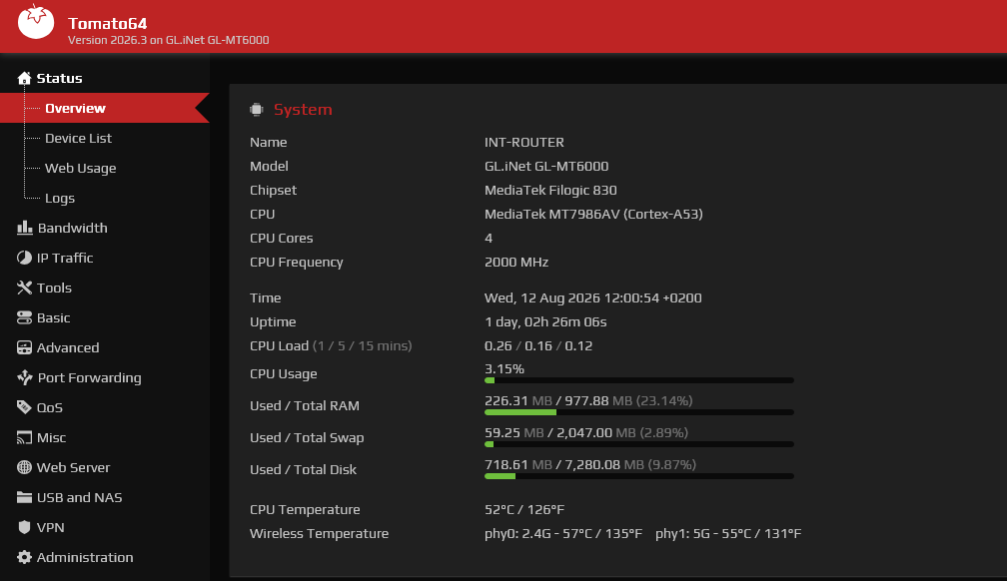
Task: Click the Misc cast icon
Action: click(24, 437)
